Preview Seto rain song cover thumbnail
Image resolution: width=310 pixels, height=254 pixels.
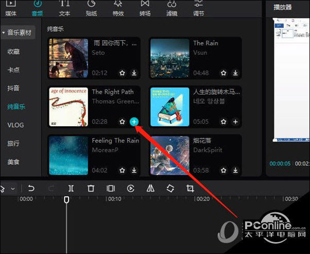pos(68,58)
